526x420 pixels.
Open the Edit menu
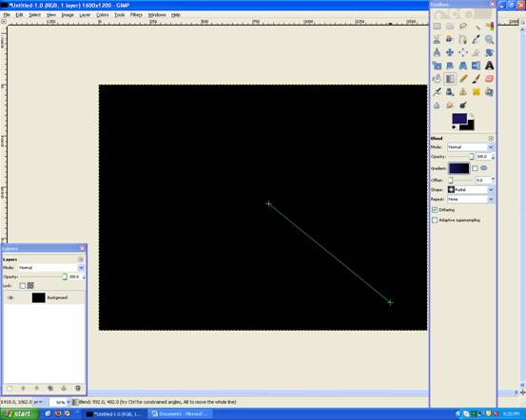(19, 15)
